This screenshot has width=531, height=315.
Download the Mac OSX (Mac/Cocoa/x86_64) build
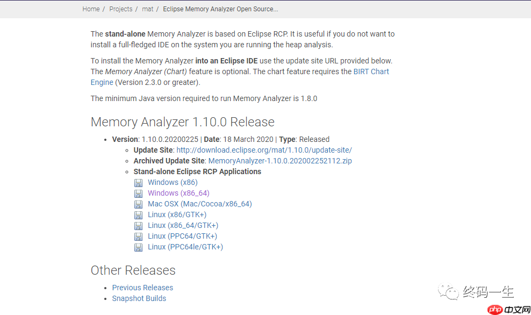[200, 204]
